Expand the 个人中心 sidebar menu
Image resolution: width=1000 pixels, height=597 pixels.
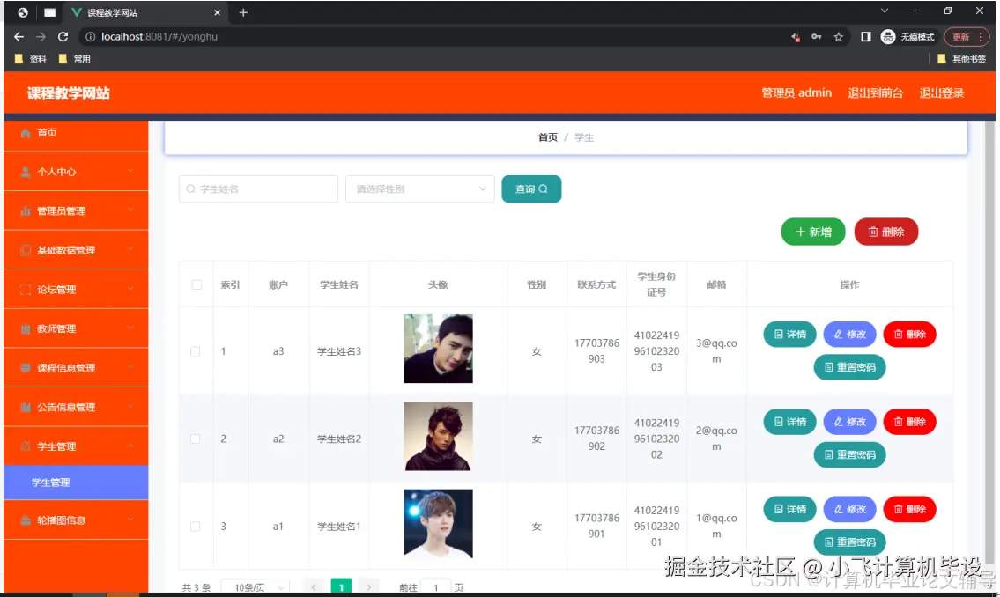[x=130, y=172]
